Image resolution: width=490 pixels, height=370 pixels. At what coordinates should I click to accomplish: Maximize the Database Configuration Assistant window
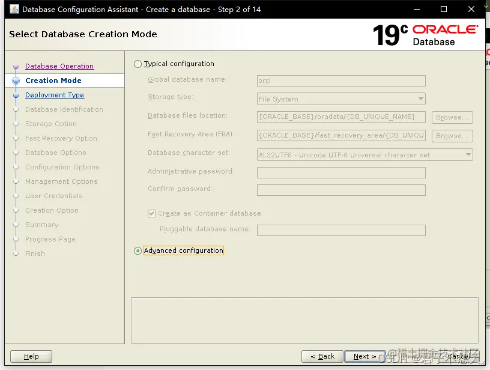[x=444, y=9]
